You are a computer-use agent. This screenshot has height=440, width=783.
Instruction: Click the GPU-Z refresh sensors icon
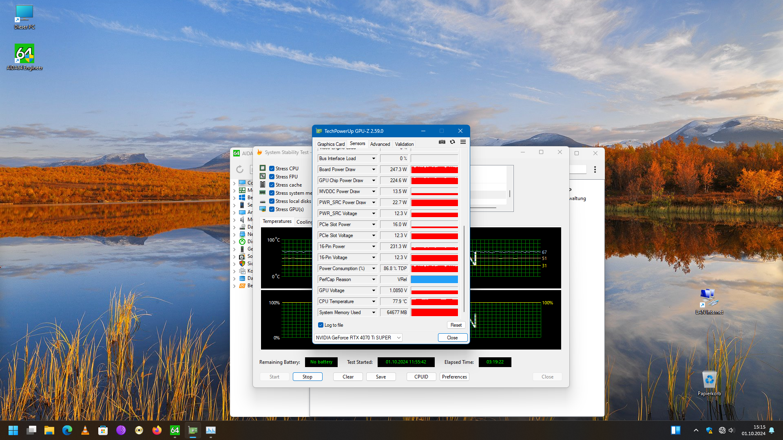[x=452, y=142]
